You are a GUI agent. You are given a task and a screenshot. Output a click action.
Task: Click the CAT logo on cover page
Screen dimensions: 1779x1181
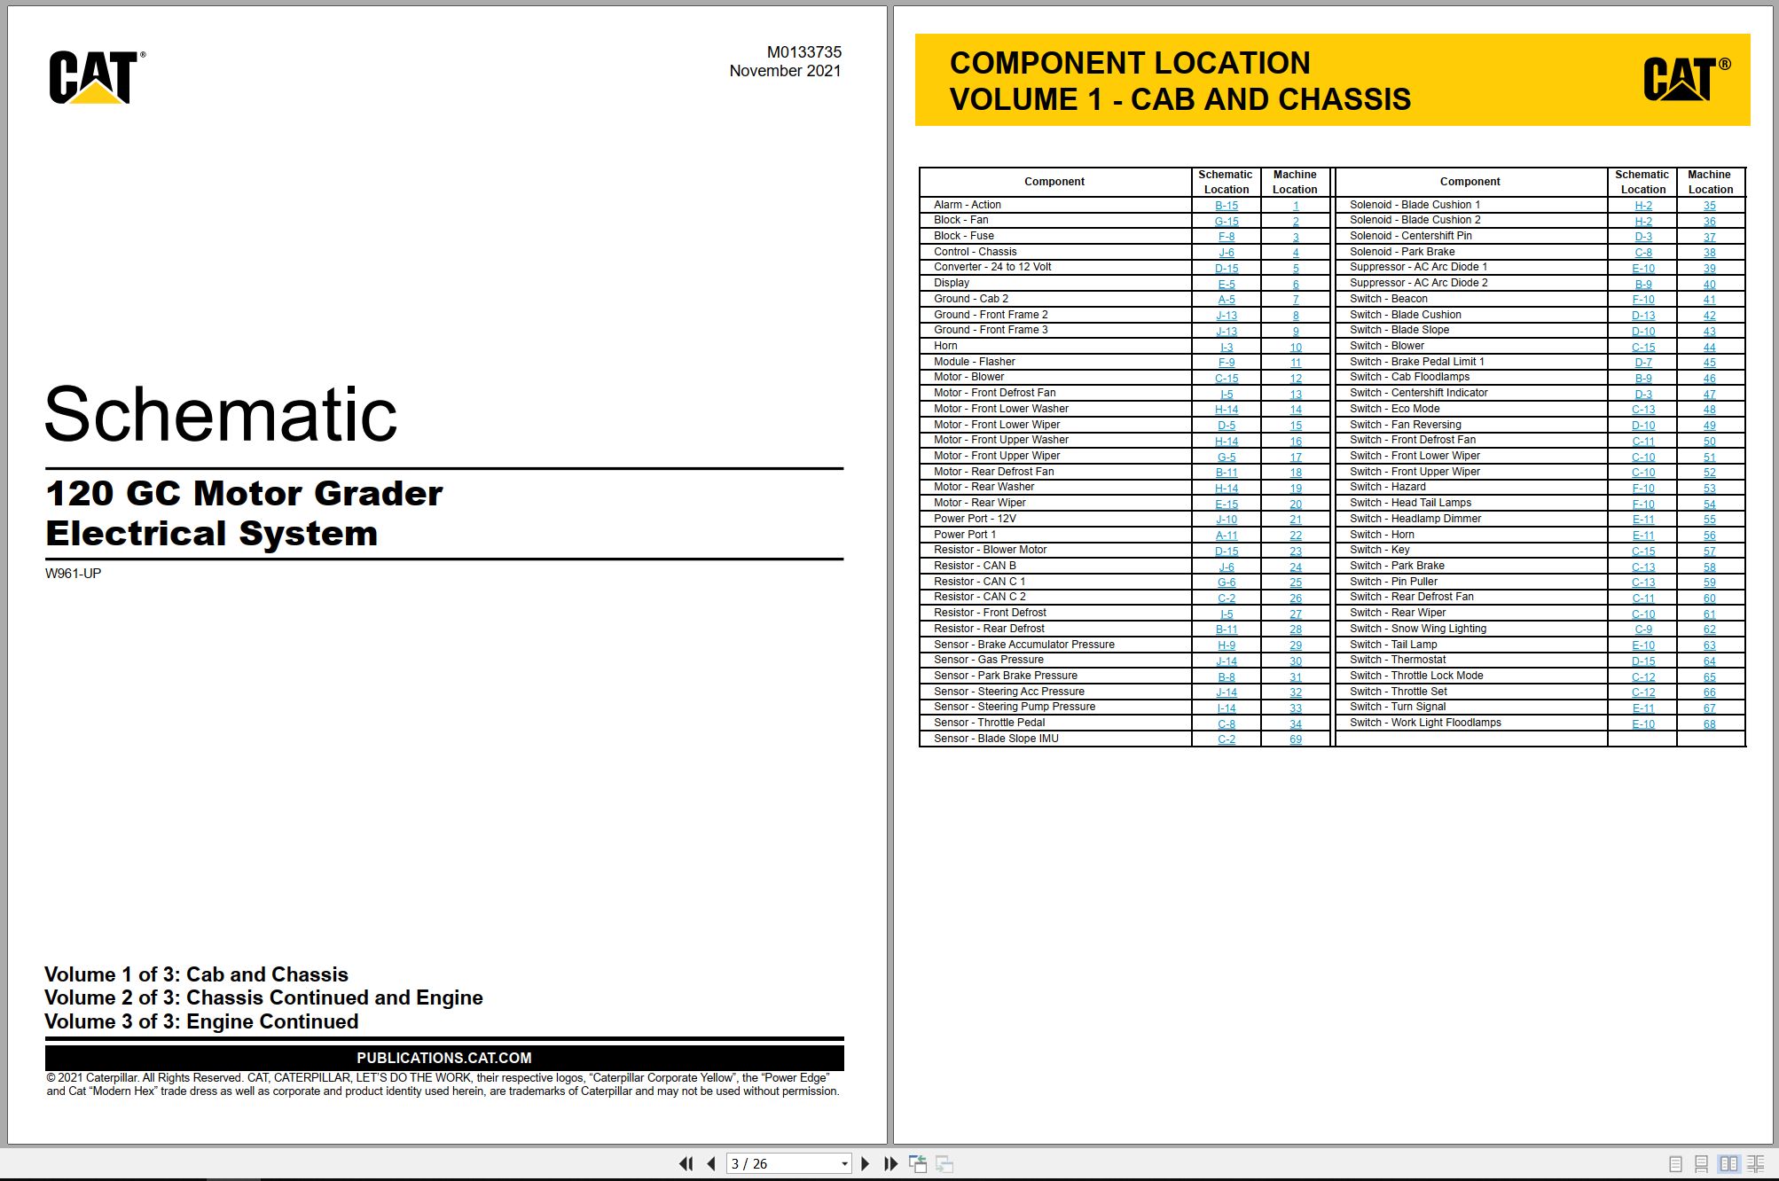(x=97, y=77)
